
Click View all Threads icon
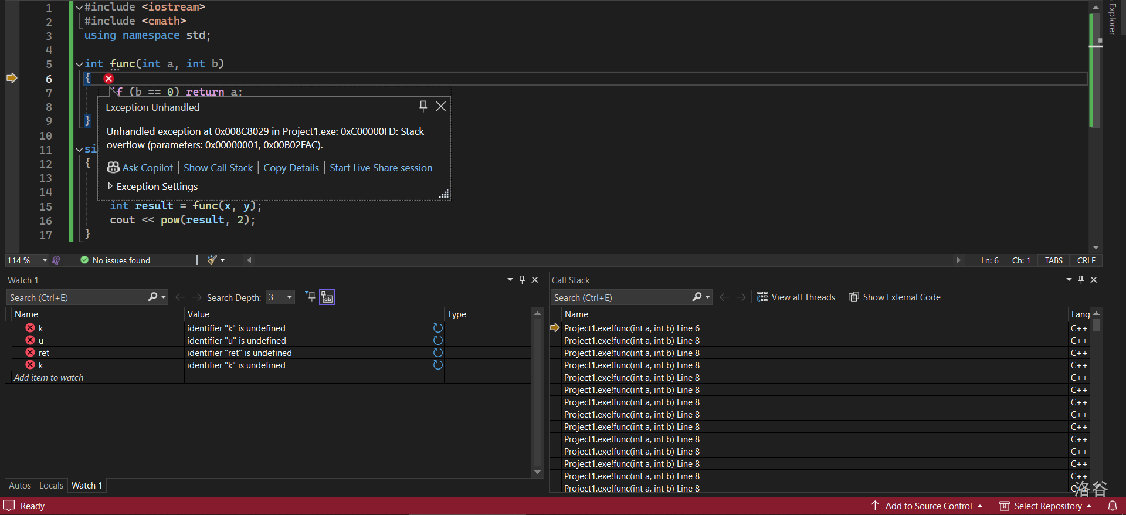pyautogui.click(x=762, y=297)
